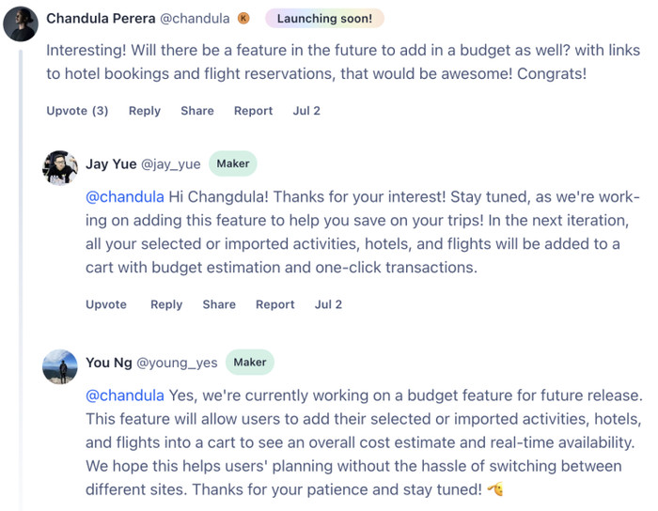Upvote Chandula Perera's comment
Screen dimensions: 658x511
(77, 111)
